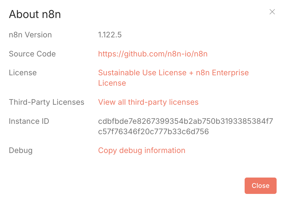
Task: Open the Sustainable Use License link
Action: pyautogui.click(x=142, y=73)
